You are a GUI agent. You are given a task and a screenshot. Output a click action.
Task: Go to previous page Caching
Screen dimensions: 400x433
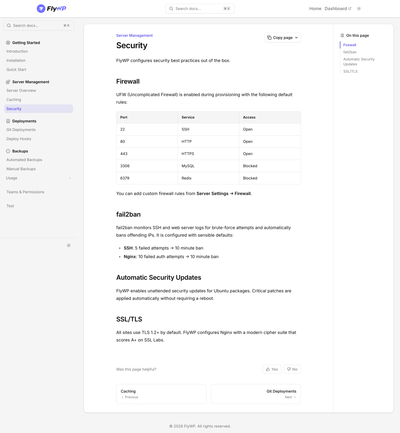161,394
